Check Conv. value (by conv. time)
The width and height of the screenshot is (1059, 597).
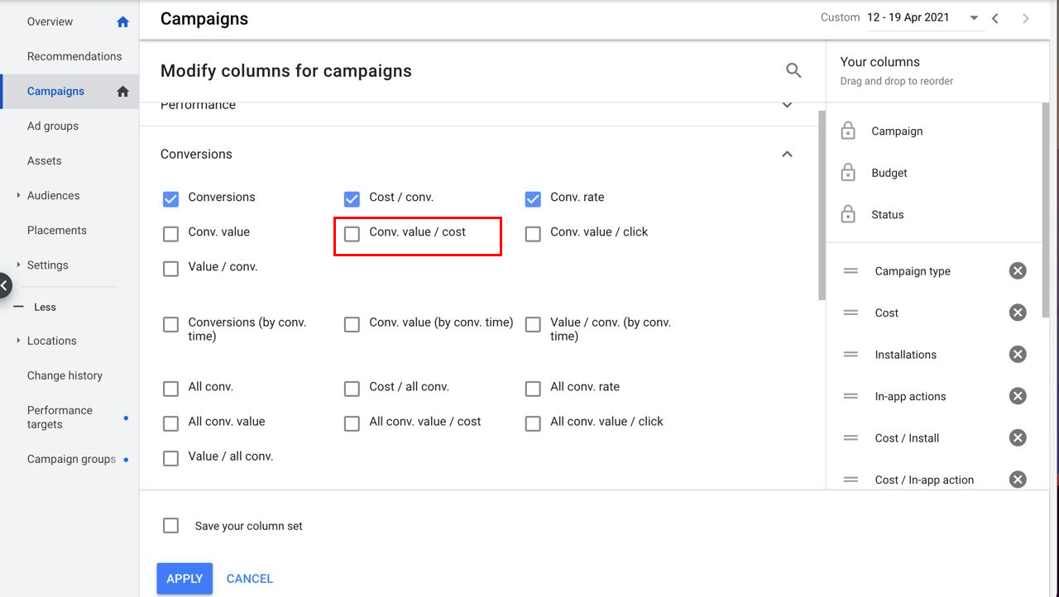[x=352, y=324]
